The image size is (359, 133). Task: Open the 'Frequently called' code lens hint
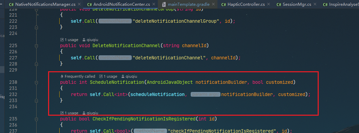[78, 76]
